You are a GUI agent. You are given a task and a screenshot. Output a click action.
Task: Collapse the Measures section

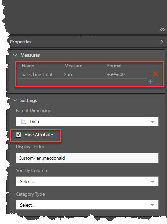click(x=15, y=55)
